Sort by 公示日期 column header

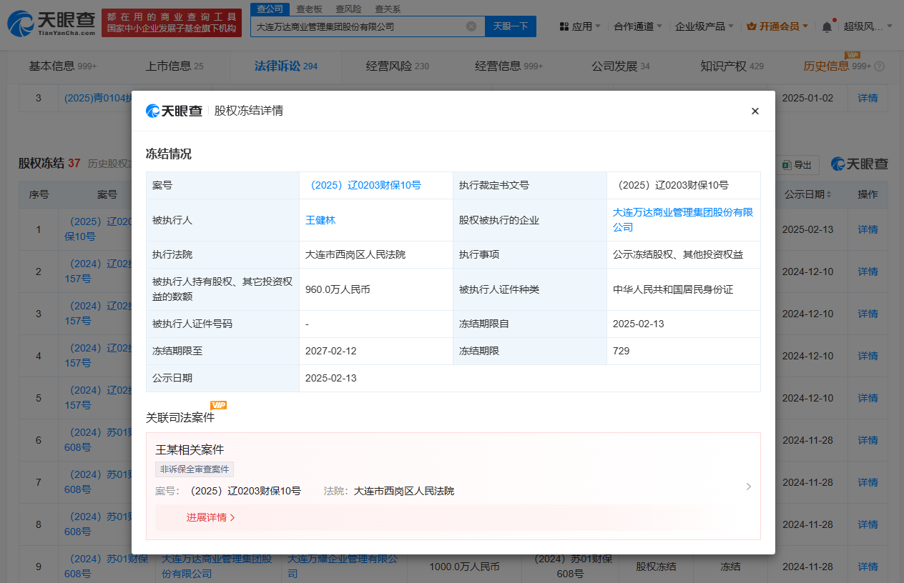click(x=808, y=194)
